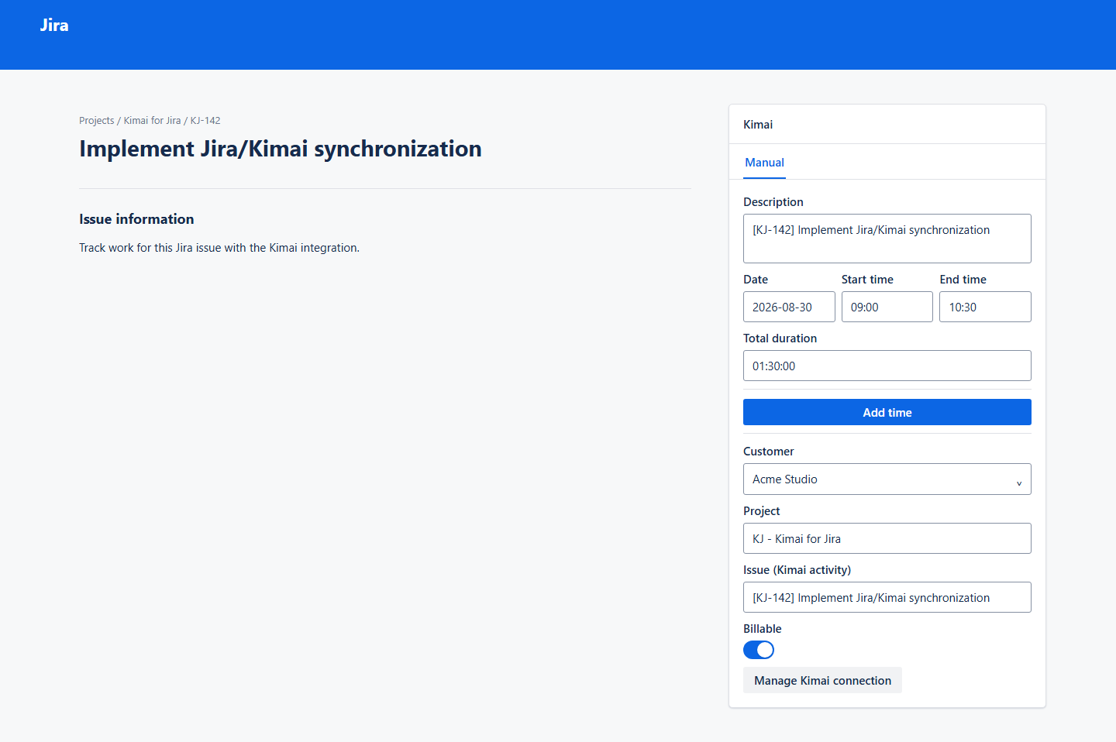This screenshot has width=1116, height=742.
Task: Switch to the Manual tab
Action: click(764, 163)
